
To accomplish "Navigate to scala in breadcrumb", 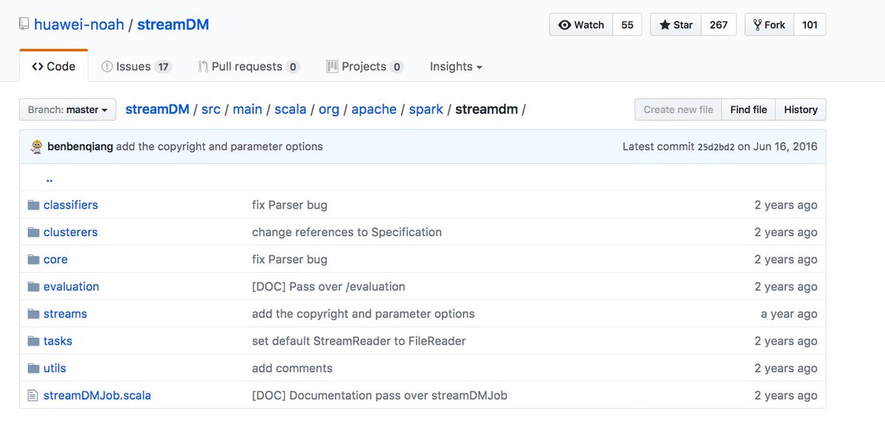I will click(291, 109).
